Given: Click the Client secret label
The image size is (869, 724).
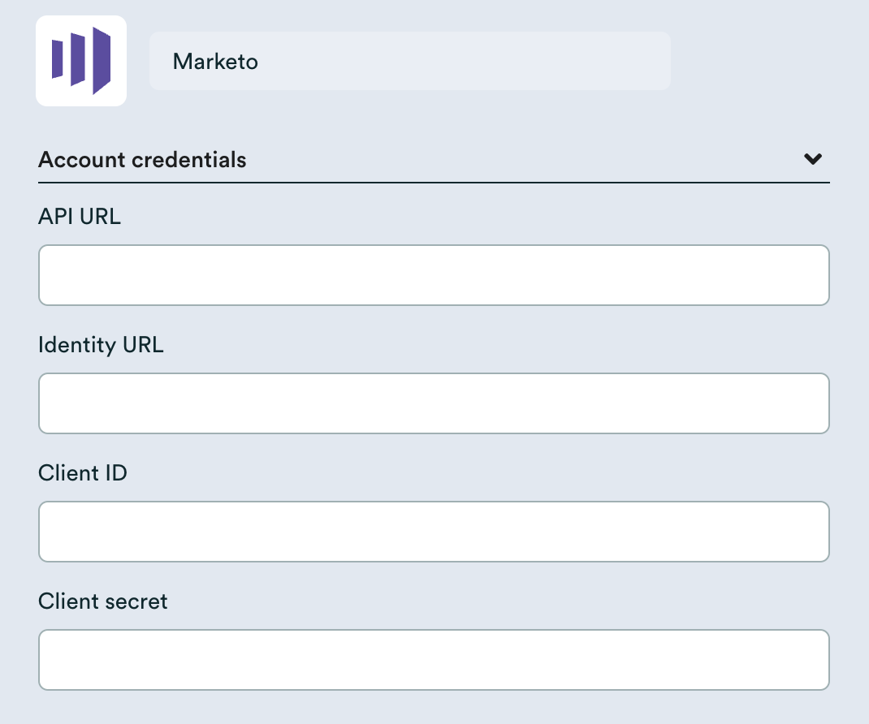Looking at the screenshot, I should coord(103,601).
